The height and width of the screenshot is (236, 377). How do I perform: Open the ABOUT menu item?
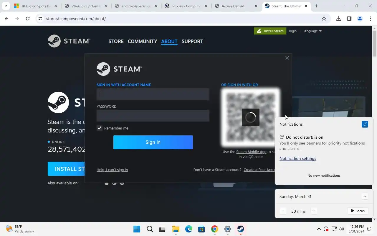tap(169, 41)
